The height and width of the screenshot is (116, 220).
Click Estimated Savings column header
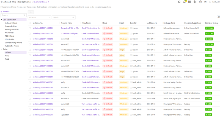click(211, 23)
